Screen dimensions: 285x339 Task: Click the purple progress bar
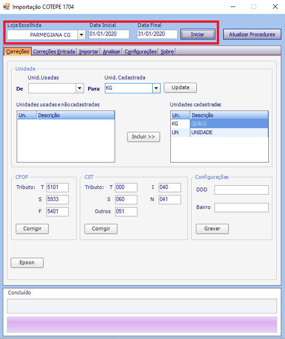click(142, 325)
